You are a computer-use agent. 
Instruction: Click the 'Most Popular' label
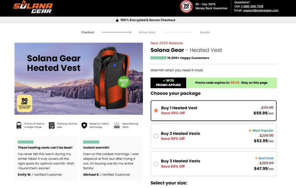pos(263,130)
